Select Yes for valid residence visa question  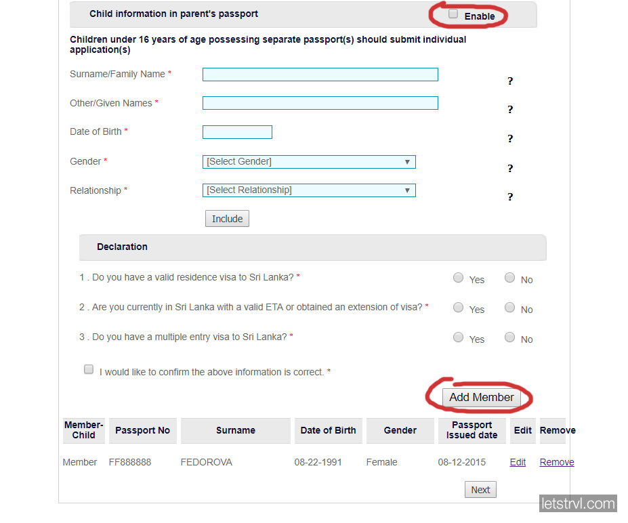(459, 278)
